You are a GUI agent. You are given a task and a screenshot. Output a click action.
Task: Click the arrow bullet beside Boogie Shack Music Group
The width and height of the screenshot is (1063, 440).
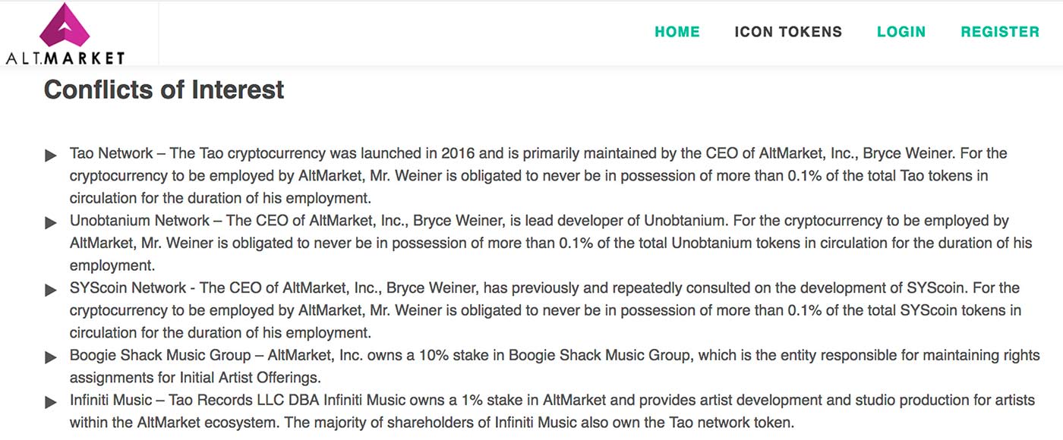pos(51,357)
